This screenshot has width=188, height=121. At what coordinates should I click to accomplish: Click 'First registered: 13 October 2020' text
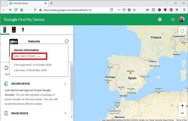click(33, 65)
